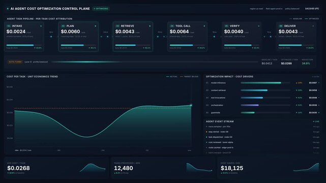Click the 05 badge on the VERIFY card
The image size is (326, 183).
(226, 26)
